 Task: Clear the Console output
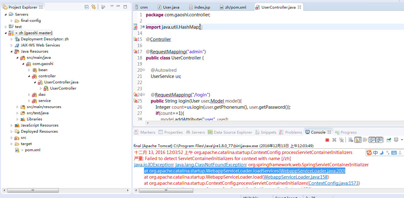351,140
